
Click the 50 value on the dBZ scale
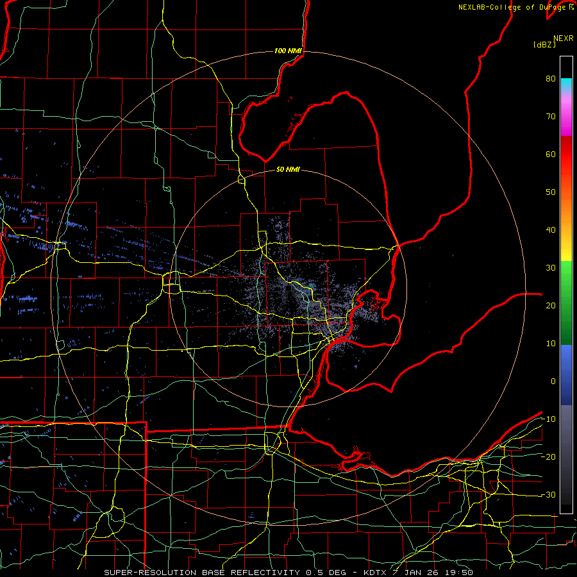[551, 192]
